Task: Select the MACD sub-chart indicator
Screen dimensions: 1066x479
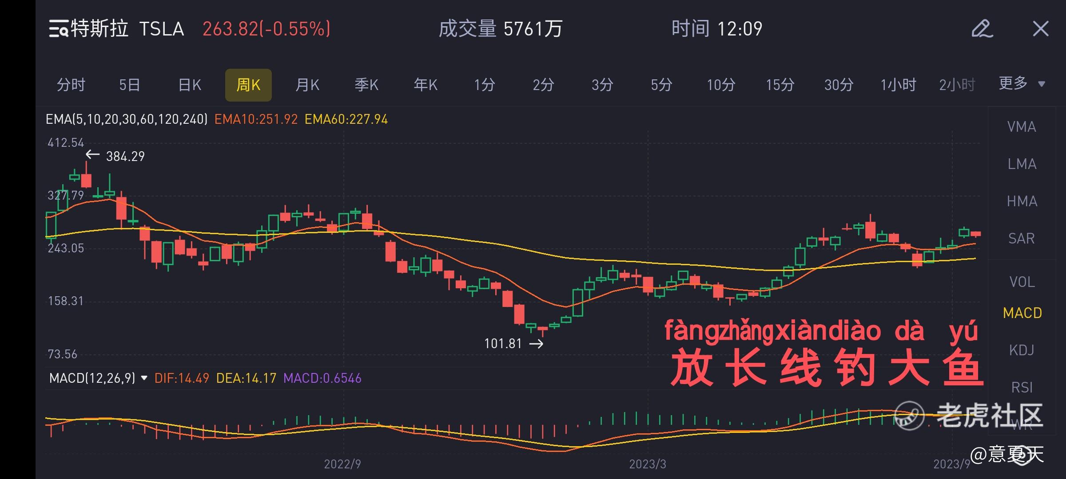Action: click(x=1022, y=313)
